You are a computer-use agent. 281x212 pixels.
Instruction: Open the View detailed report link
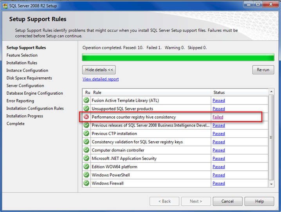(101, 79)
